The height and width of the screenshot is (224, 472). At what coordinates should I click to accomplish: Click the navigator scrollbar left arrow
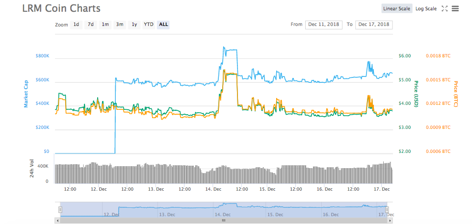tap(58, 221)
